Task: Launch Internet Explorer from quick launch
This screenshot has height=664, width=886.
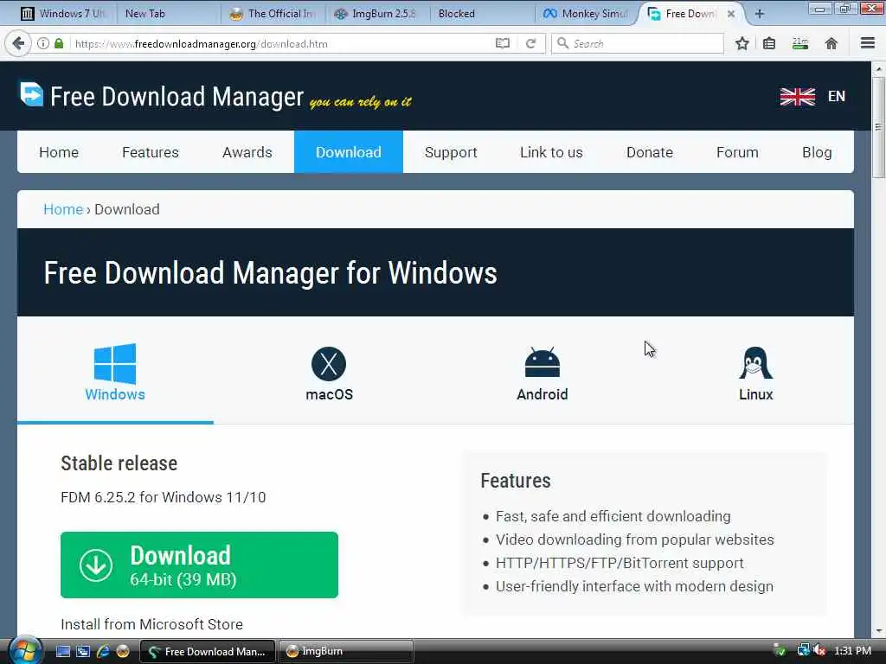Action: 103,651
